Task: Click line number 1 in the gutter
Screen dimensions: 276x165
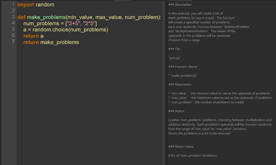Action: click(x=13, y=5)
